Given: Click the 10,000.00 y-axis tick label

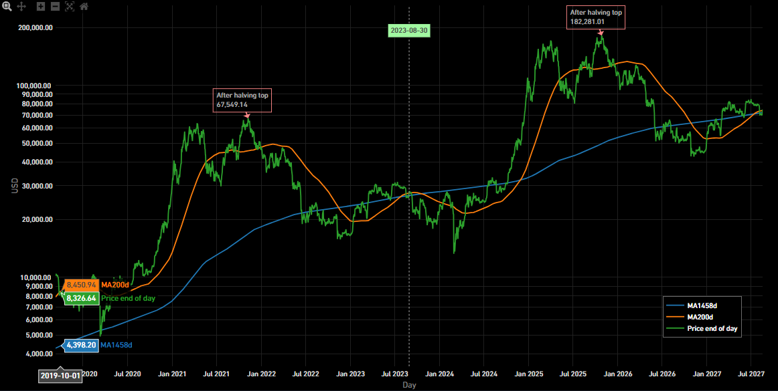Looking at the screenshot, I should (37, 277).
